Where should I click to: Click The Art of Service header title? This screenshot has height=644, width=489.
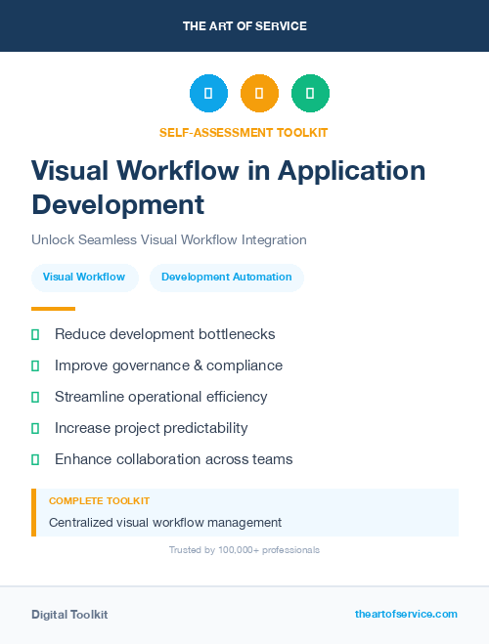pyautogui.click(x=244, y=26)
